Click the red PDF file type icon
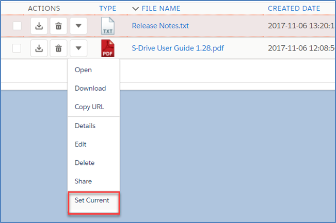This screenshot has height=223, width=336. (x=107, y=48)
